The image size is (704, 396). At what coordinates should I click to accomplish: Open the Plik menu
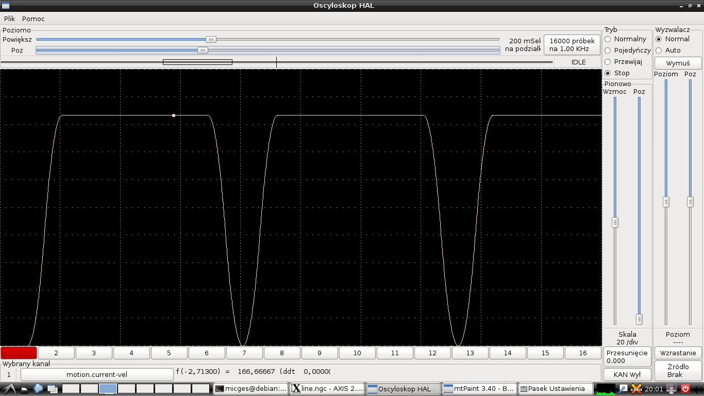coord(9,19)
